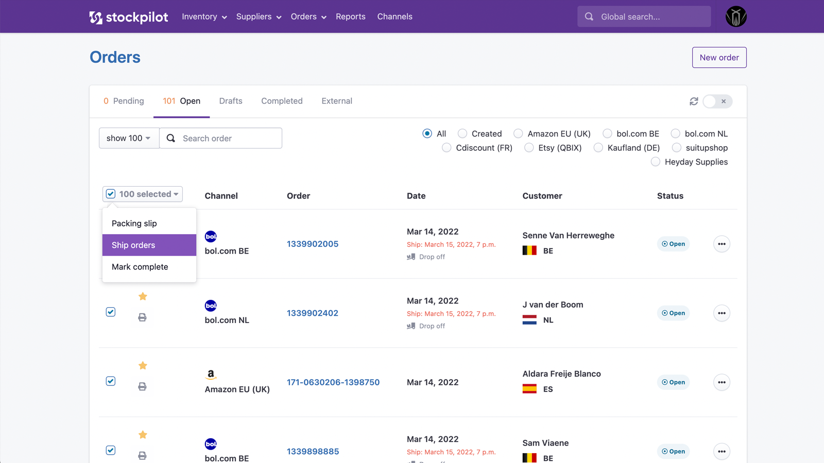Open order link 171-0630206-1398750
The width and height of the screenshot is (824, 463).
pyautogui.click(x=333, y=382)
